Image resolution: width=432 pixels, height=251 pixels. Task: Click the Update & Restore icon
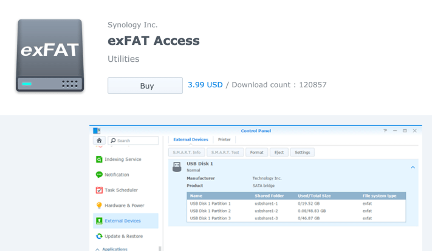[x=99, y=236]
